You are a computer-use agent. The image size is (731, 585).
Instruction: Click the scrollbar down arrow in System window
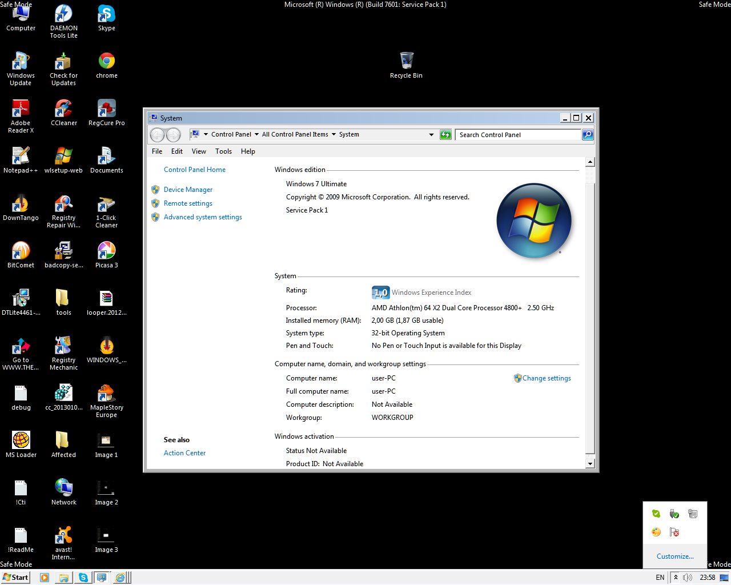pos(590,464)
